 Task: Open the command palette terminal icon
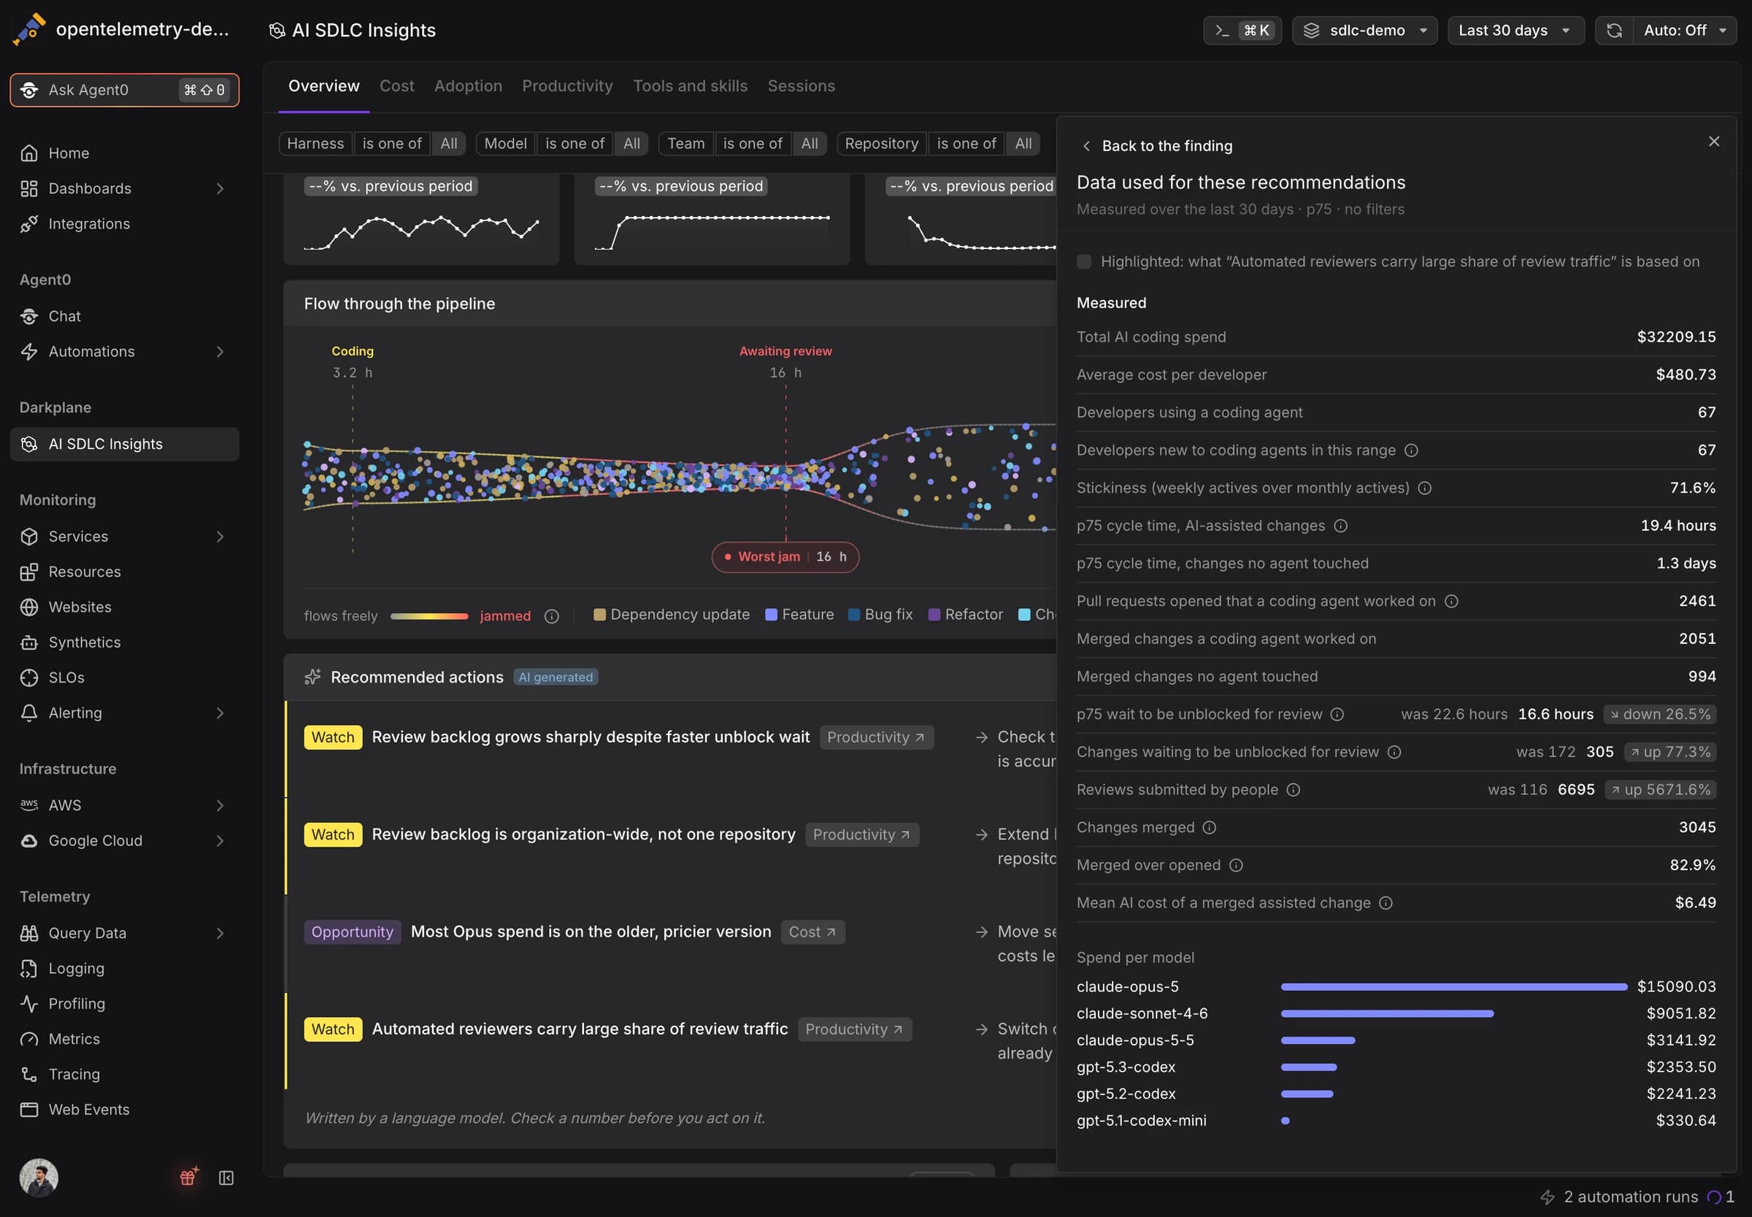[x=1222, y=31]
